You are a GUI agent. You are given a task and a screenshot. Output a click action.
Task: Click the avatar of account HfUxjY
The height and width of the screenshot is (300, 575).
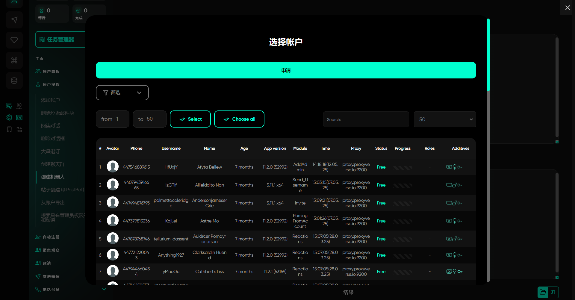pyautogui.click(x=113, y=167)
